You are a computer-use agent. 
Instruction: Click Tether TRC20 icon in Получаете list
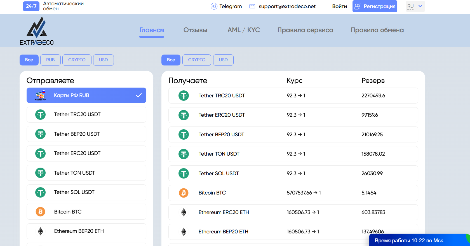click(184, 96)
